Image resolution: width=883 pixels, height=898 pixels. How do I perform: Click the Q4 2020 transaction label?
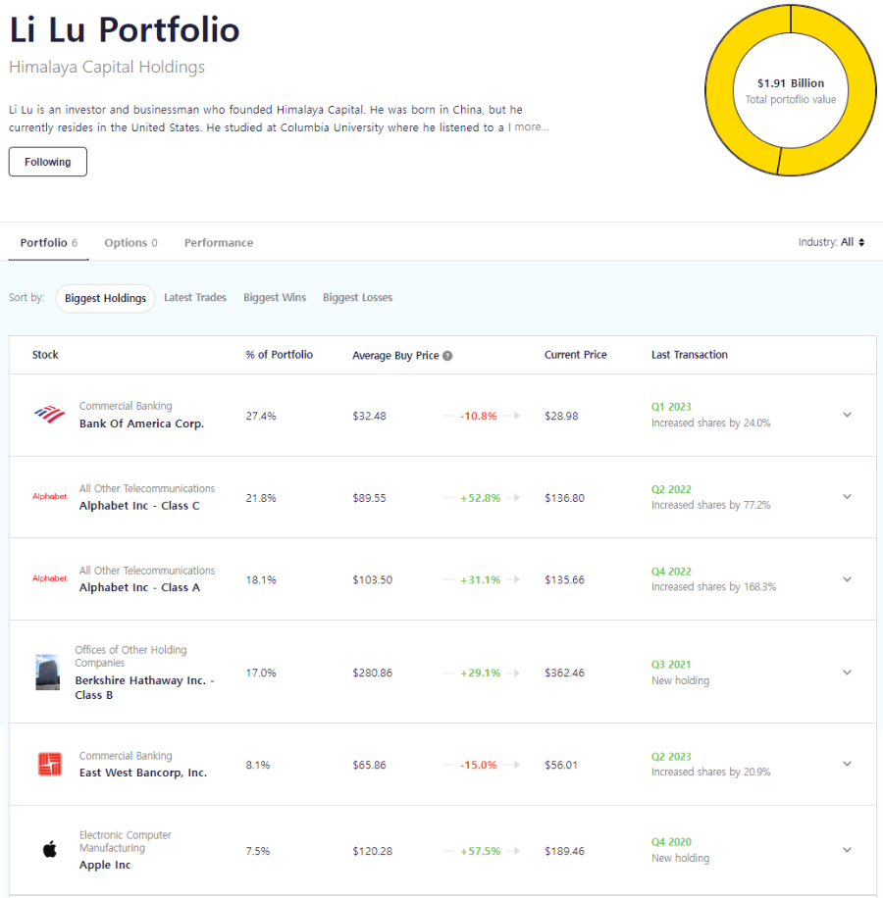(x=671, y=842)
